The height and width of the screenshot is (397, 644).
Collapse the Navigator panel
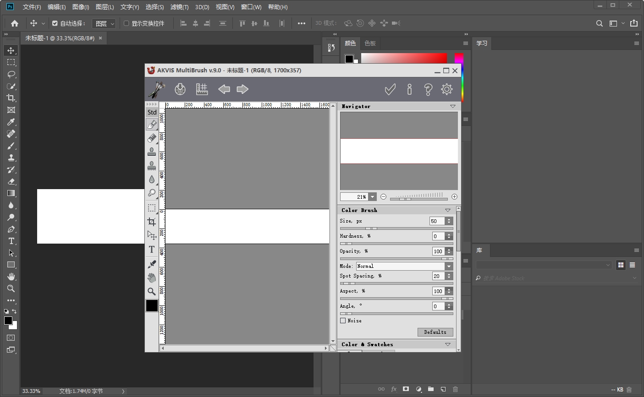[453, 106]
